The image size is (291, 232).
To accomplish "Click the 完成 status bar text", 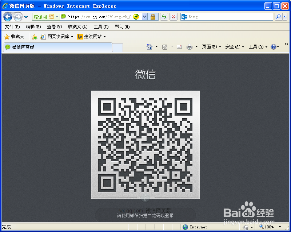I will pos(7,227).
